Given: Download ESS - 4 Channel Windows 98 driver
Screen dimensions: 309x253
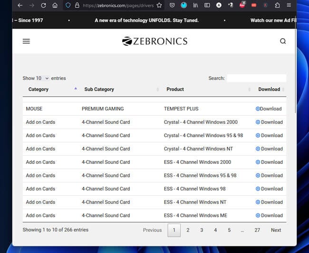Looking at the screenshot, I should [x=269, y=189].
